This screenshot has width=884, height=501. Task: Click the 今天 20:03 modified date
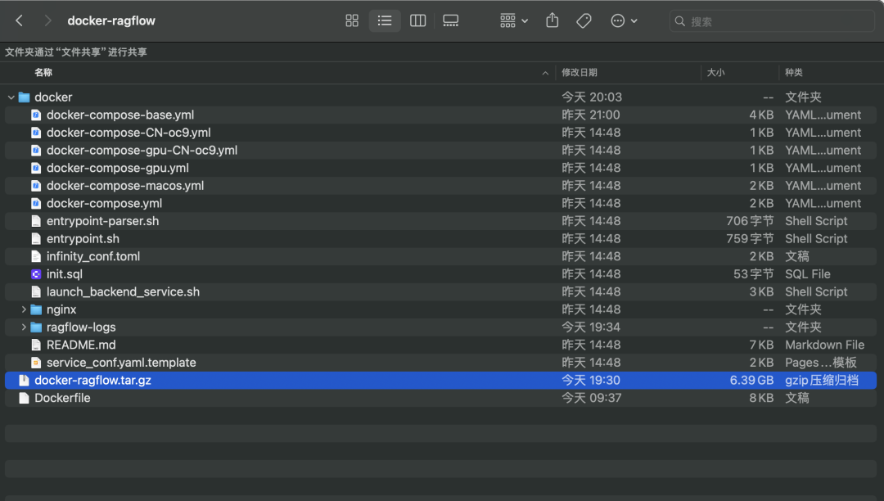click(592, 97)
